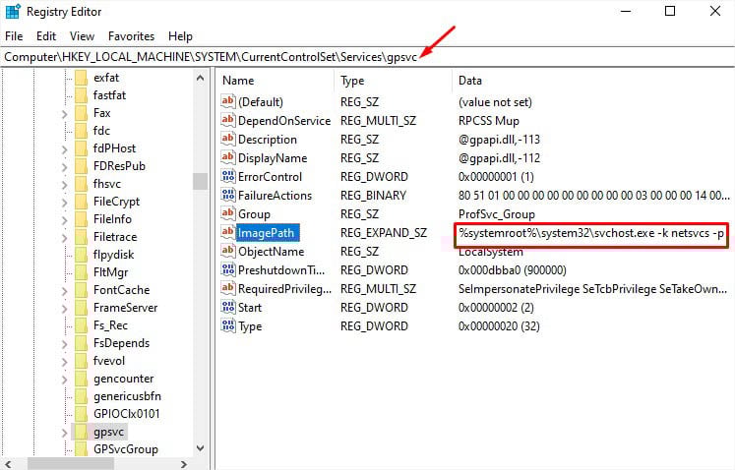Click the DisplayName string value icon
Image resolution: width=735 pixels, height=470 pixels.
228,157
